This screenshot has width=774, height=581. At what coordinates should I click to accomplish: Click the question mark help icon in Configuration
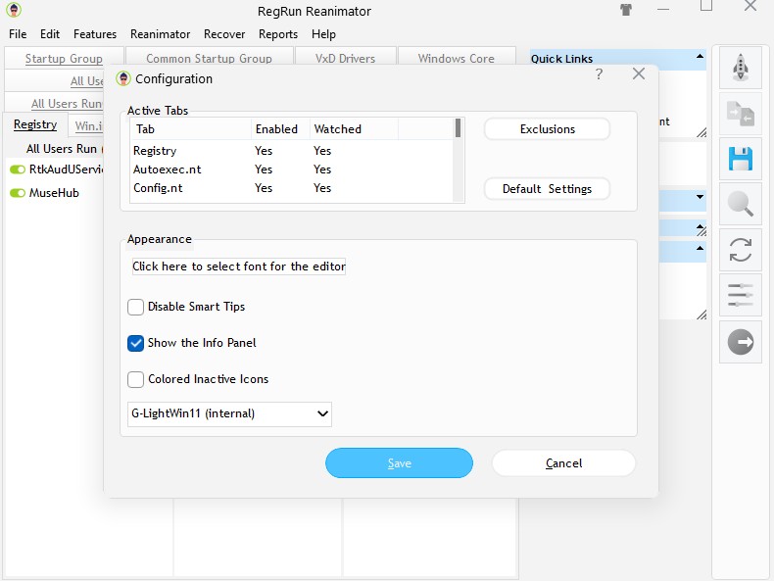599,74
